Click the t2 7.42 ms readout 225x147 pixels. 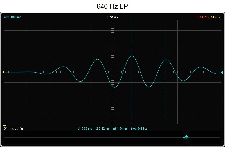[102, 128]
